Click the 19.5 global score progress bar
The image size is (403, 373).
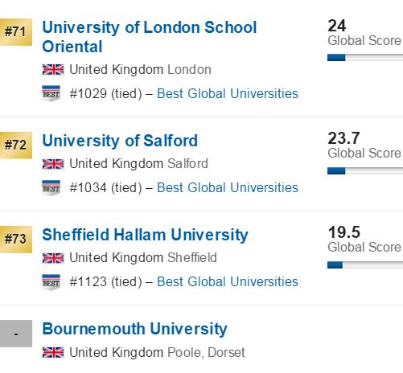point(365,265)
